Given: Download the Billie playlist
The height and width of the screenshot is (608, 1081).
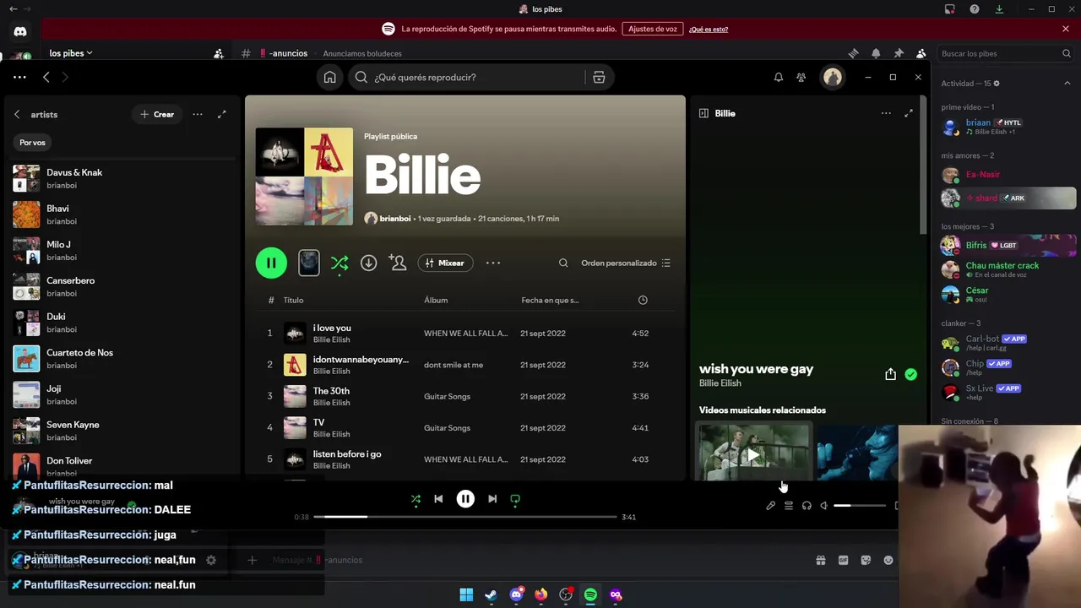Looking at the screenshot, I should (x=368, y=263).
